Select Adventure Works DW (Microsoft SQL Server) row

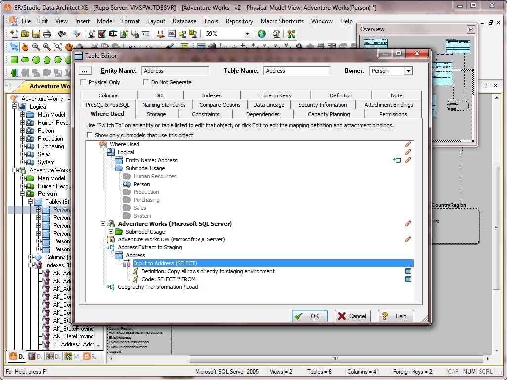(x=171, y=239)
